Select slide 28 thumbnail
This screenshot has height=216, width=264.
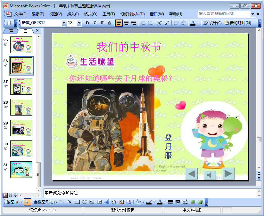(21, 107)
